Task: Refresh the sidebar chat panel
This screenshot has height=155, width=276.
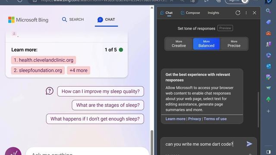Action: (238, 12)
